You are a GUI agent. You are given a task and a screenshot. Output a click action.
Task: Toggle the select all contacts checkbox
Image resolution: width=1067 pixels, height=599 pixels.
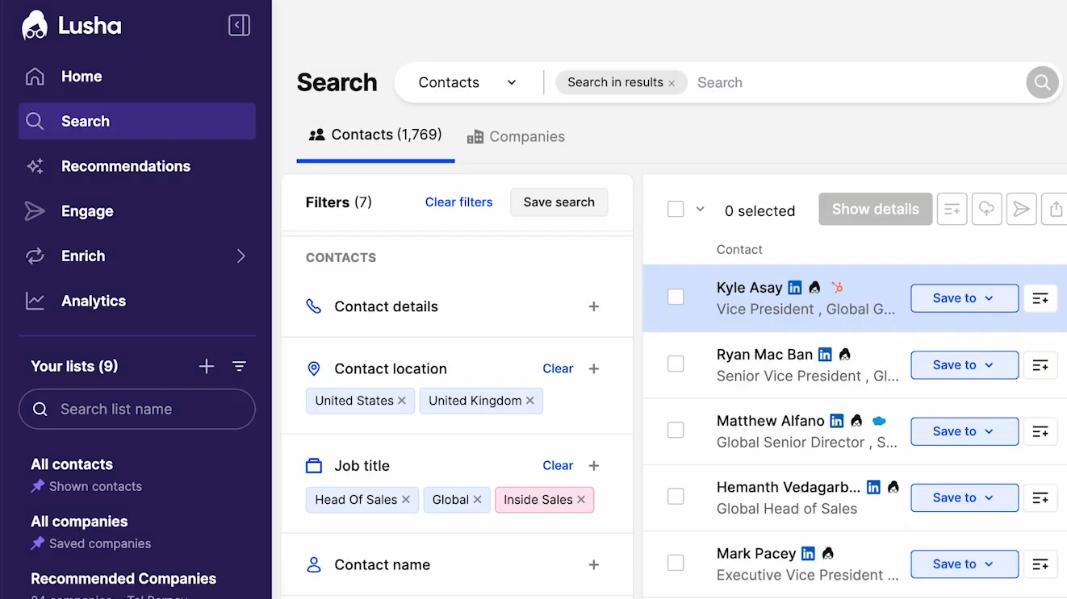pos(676,210)
